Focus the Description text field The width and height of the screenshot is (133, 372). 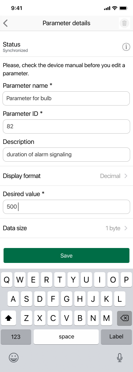click(x=66, y=155)
